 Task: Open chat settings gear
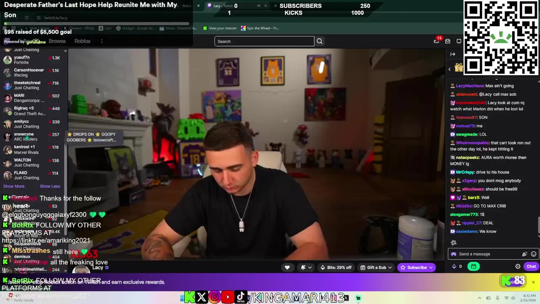tap(518, 266)
